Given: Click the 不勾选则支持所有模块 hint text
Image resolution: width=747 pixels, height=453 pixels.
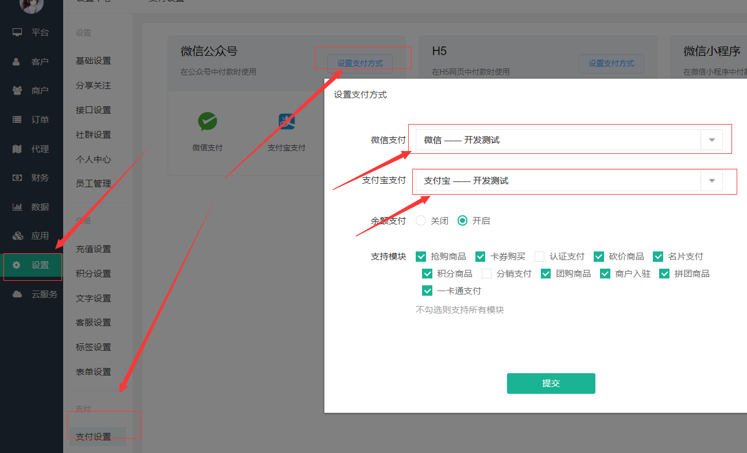Looking at the screenshot, I should tap(460, 309).
